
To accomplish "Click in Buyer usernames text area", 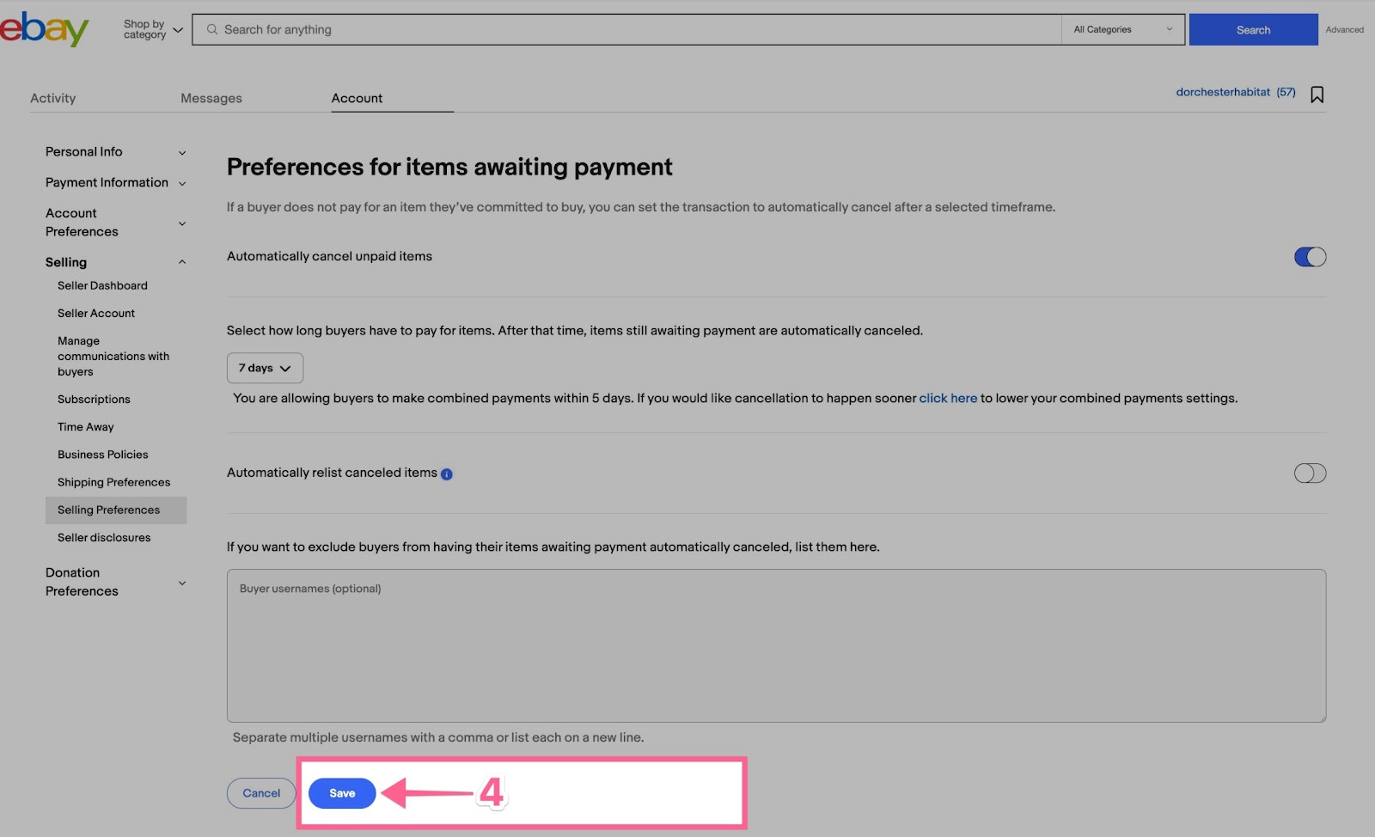I will pos(775,645).
